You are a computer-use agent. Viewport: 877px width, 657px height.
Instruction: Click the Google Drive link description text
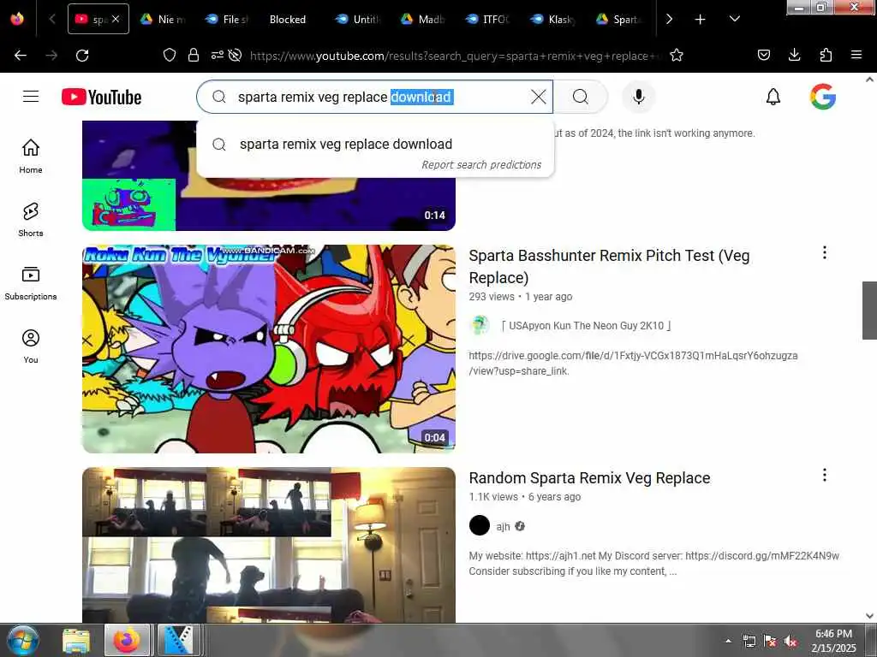point(633,363)
